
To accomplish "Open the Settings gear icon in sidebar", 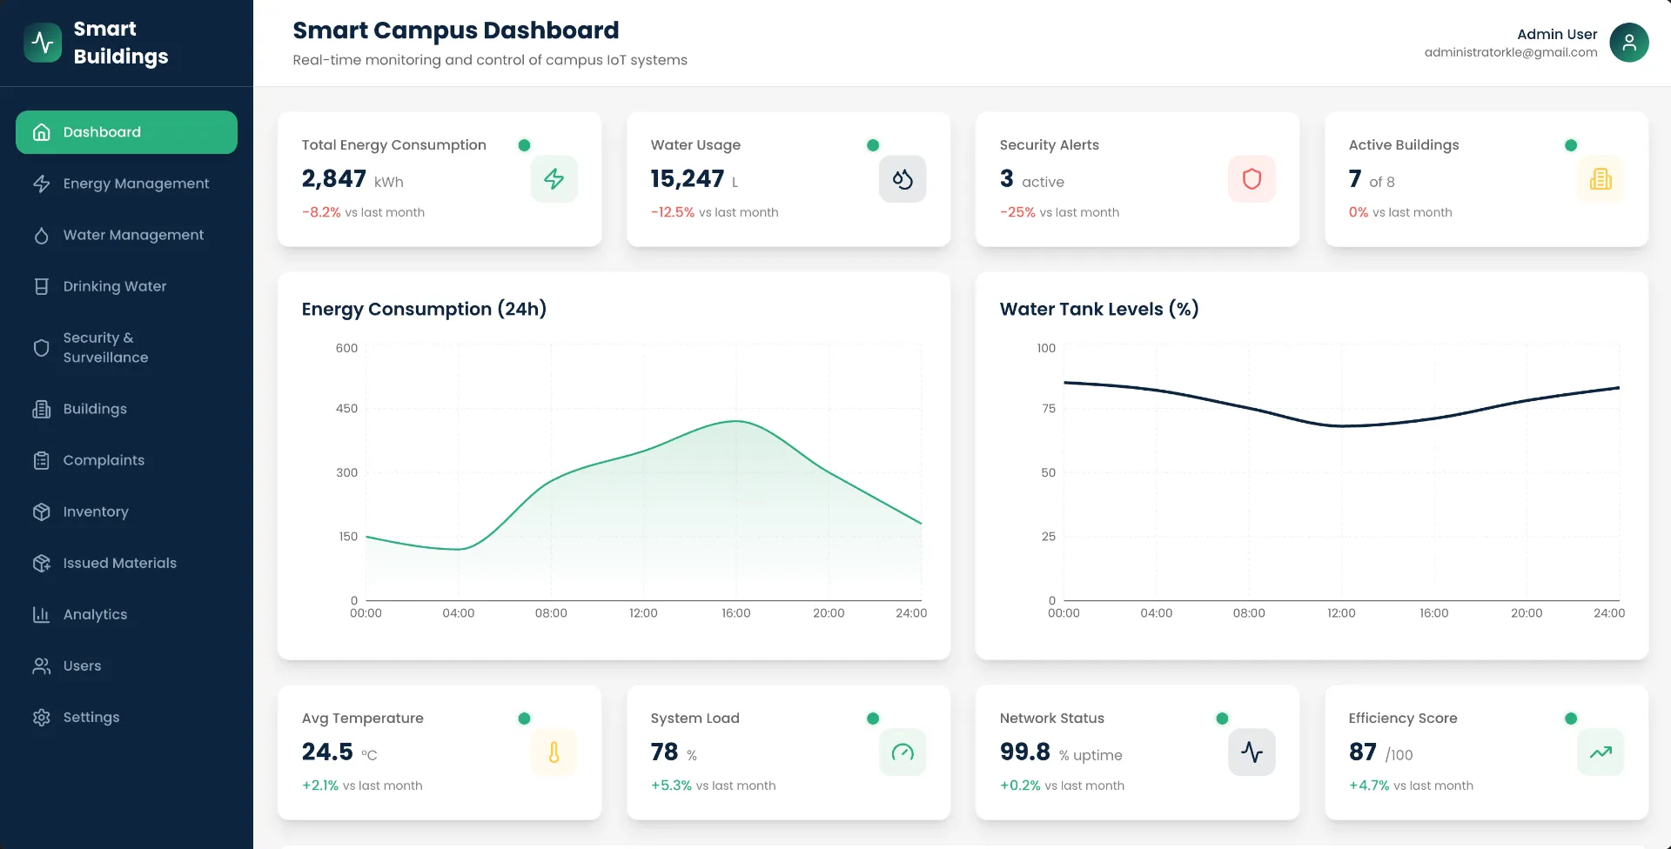I will coord(41,717).
